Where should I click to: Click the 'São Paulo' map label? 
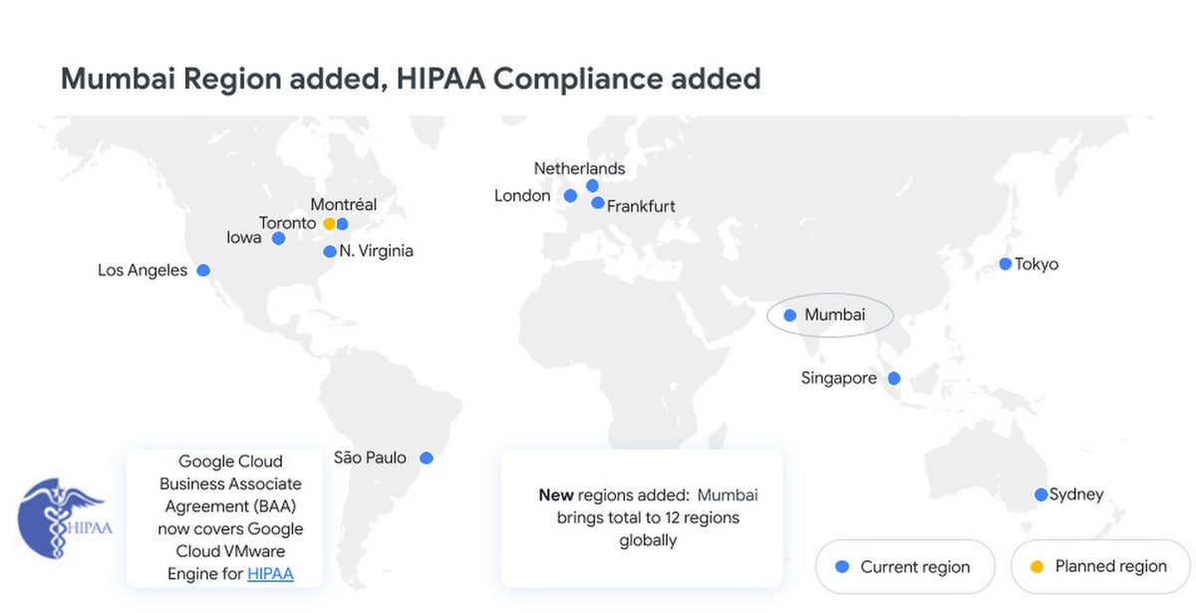[371, 458]
